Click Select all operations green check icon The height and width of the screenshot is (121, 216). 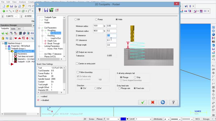click(3, 33)
